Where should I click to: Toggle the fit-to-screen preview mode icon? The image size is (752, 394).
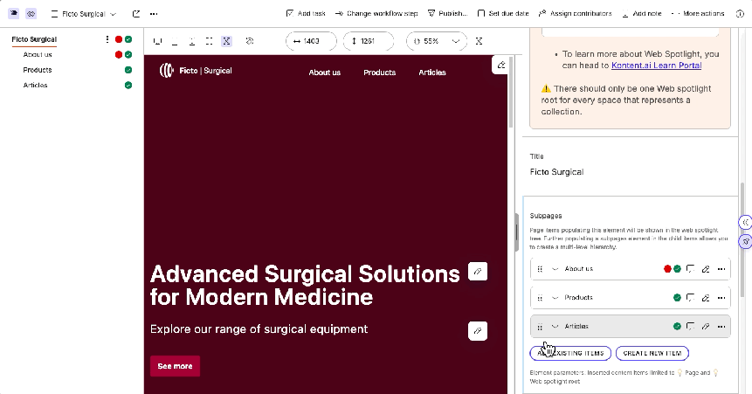pos(226,41)
